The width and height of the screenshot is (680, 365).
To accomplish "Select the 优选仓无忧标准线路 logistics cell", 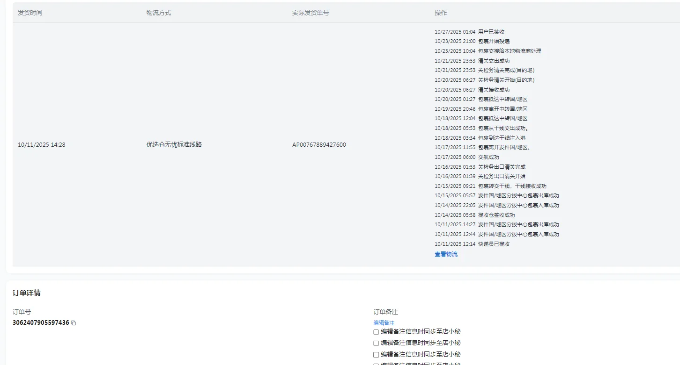I will tap(174, 145).
